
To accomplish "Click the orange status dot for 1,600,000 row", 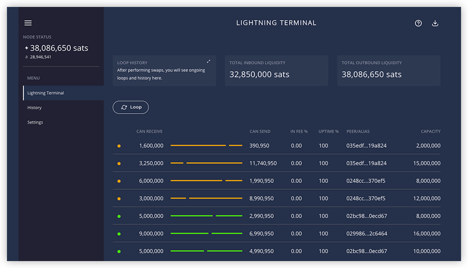I will pos(119,146).
